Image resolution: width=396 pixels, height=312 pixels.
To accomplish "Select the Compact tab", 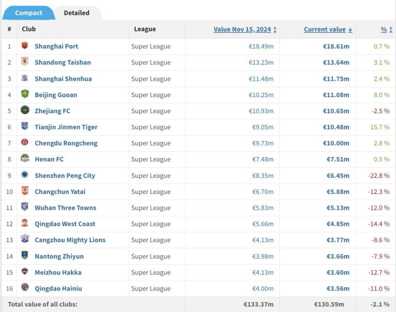I will coord(28,13).
